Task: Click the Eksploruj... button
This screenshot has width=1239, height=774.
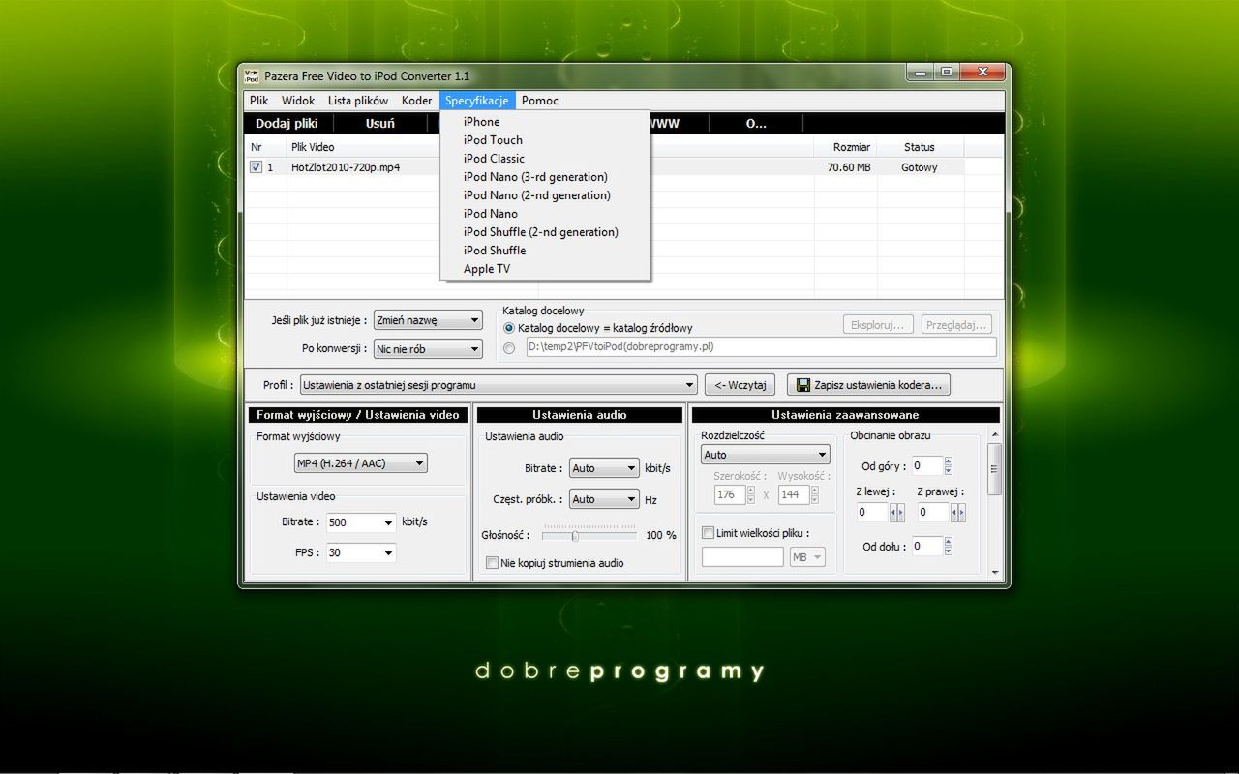Action: pyautogui.click(x=878, y=325)
